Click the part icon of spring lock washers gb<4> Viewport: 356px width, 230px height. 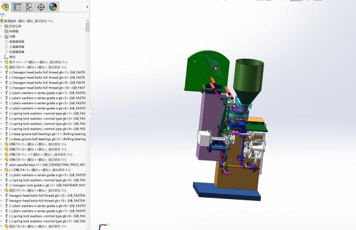point(6,129)
